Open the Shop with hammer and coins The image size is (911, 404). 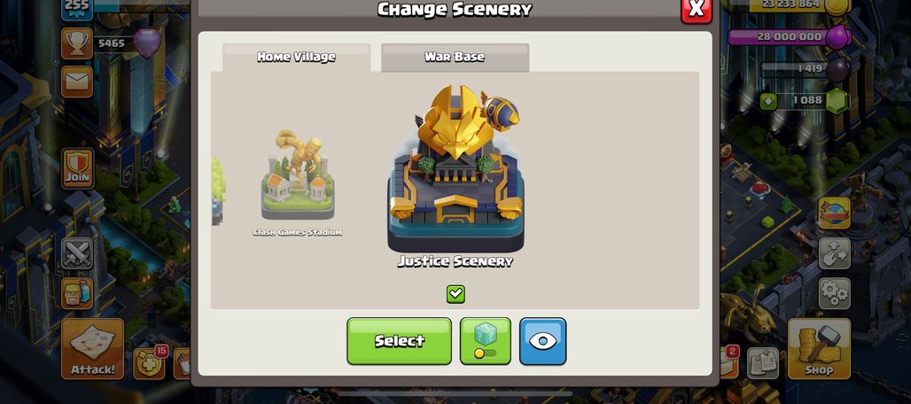point(819,349)
